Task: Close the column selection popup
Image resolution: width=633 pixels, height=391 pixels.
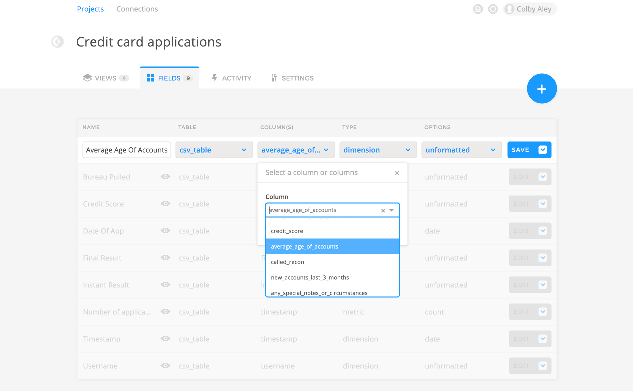Action: 397,173
